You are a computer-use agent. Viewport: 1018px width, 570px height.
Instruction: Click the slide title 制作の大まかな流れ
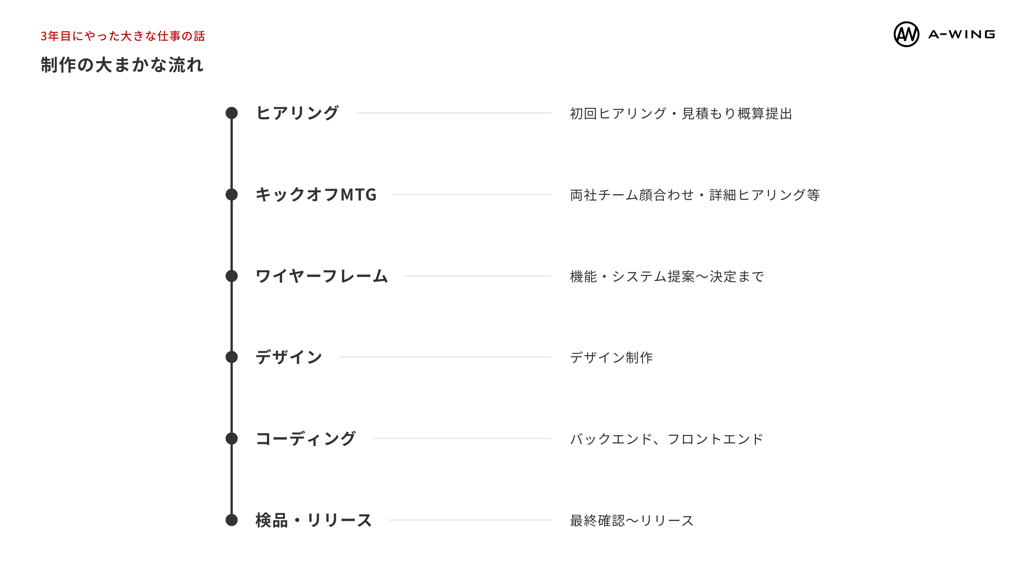pos(122,65)
